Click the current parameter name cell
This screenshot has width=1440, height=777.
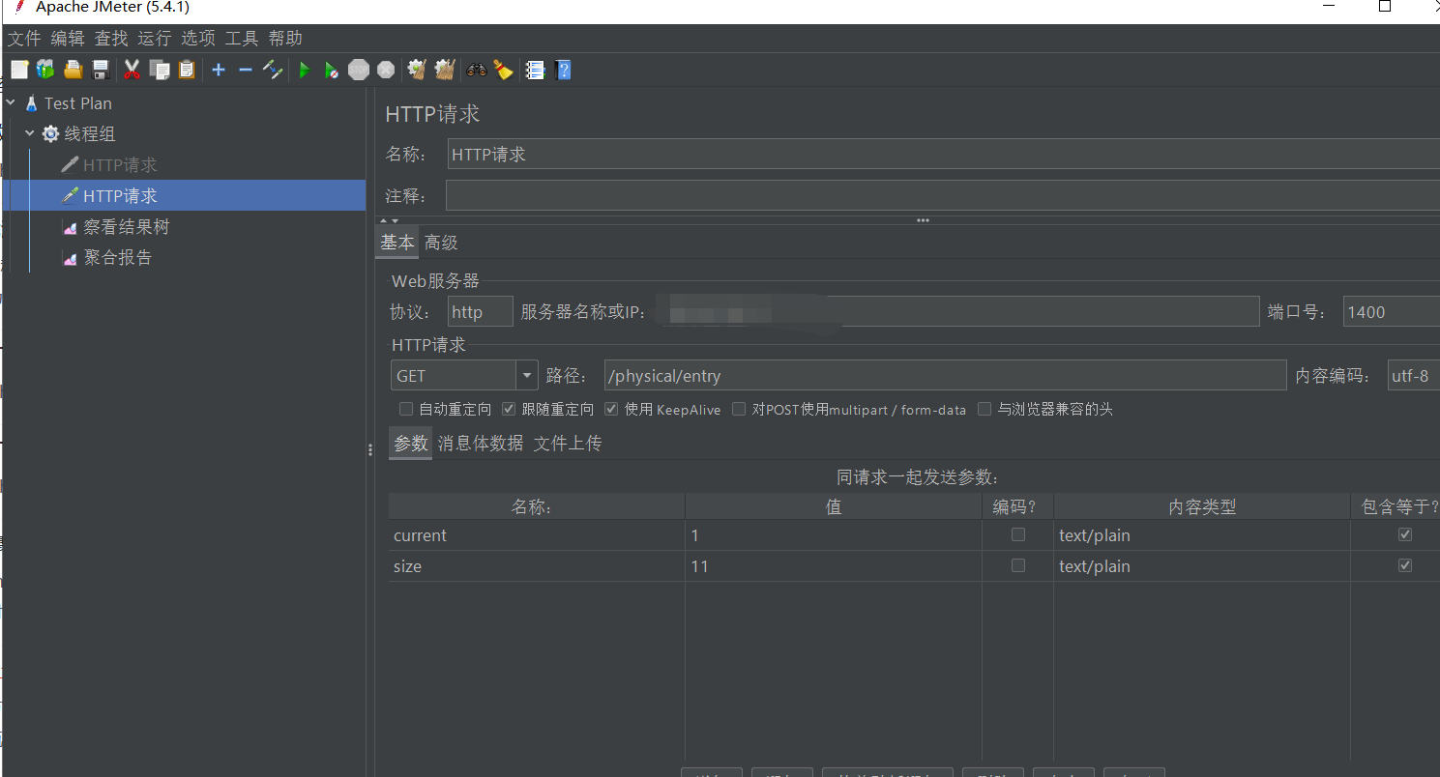(537, 535)
